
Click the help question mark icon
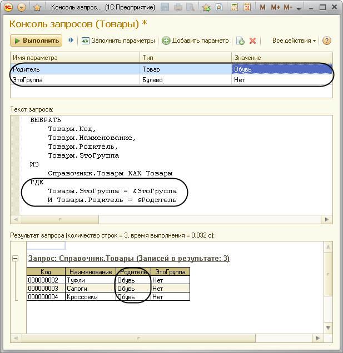[x=326, y=41]
